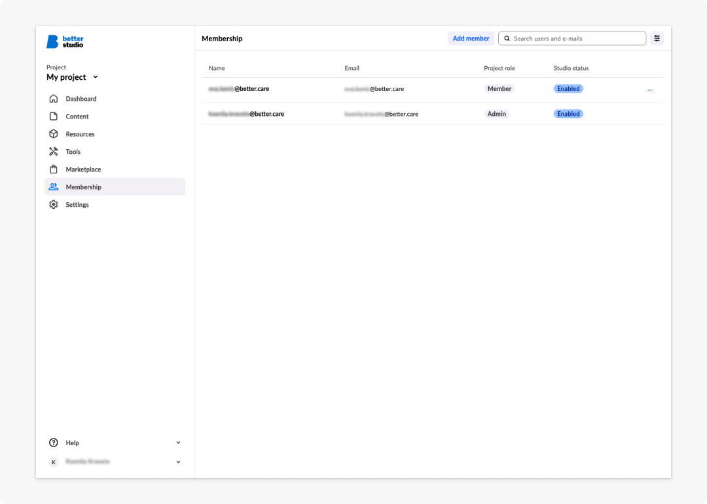
Task: Click the Member role badge
Action: [x=499, y=89]
